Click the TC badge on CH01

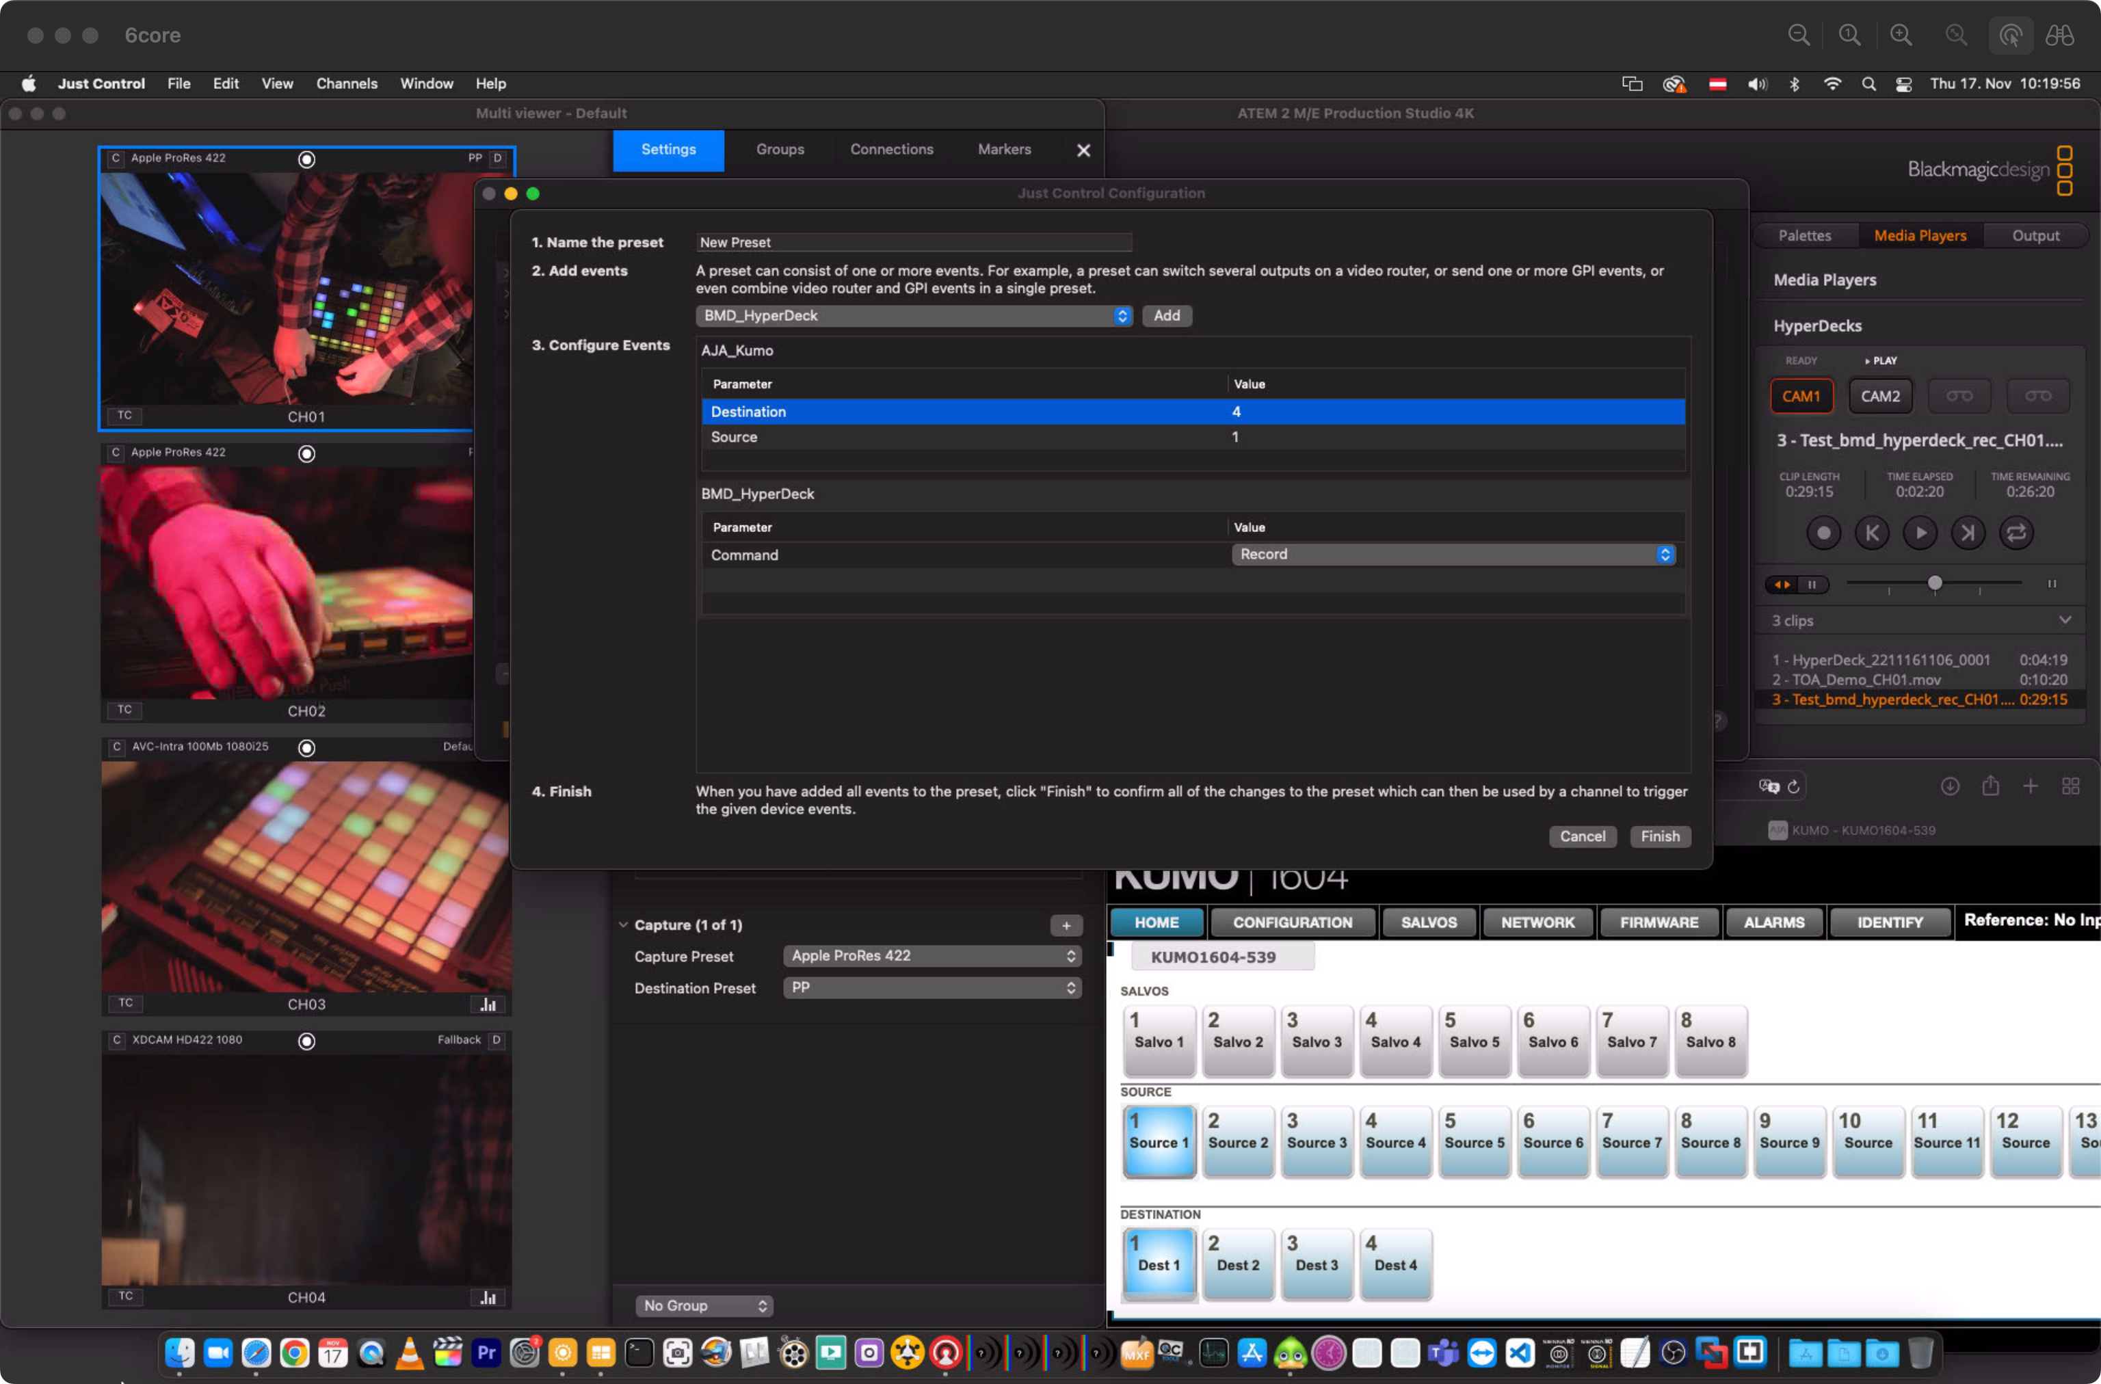(x=124, y=415)
